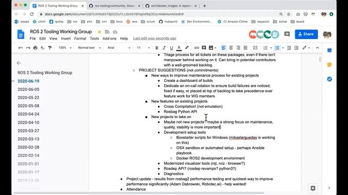
Task: Justify the text
Action: point(245,48)
